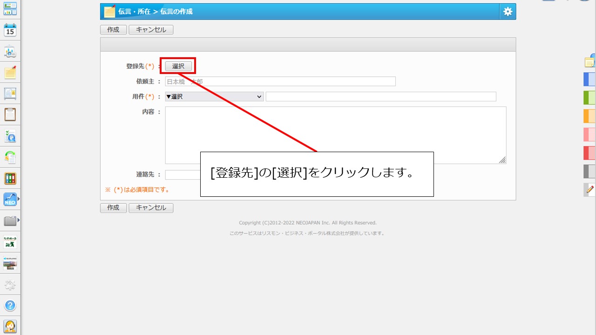The height and width of the screenshot is (335, 596).
Task: Click inside the 内容 text area
Action: click(335, 135)
